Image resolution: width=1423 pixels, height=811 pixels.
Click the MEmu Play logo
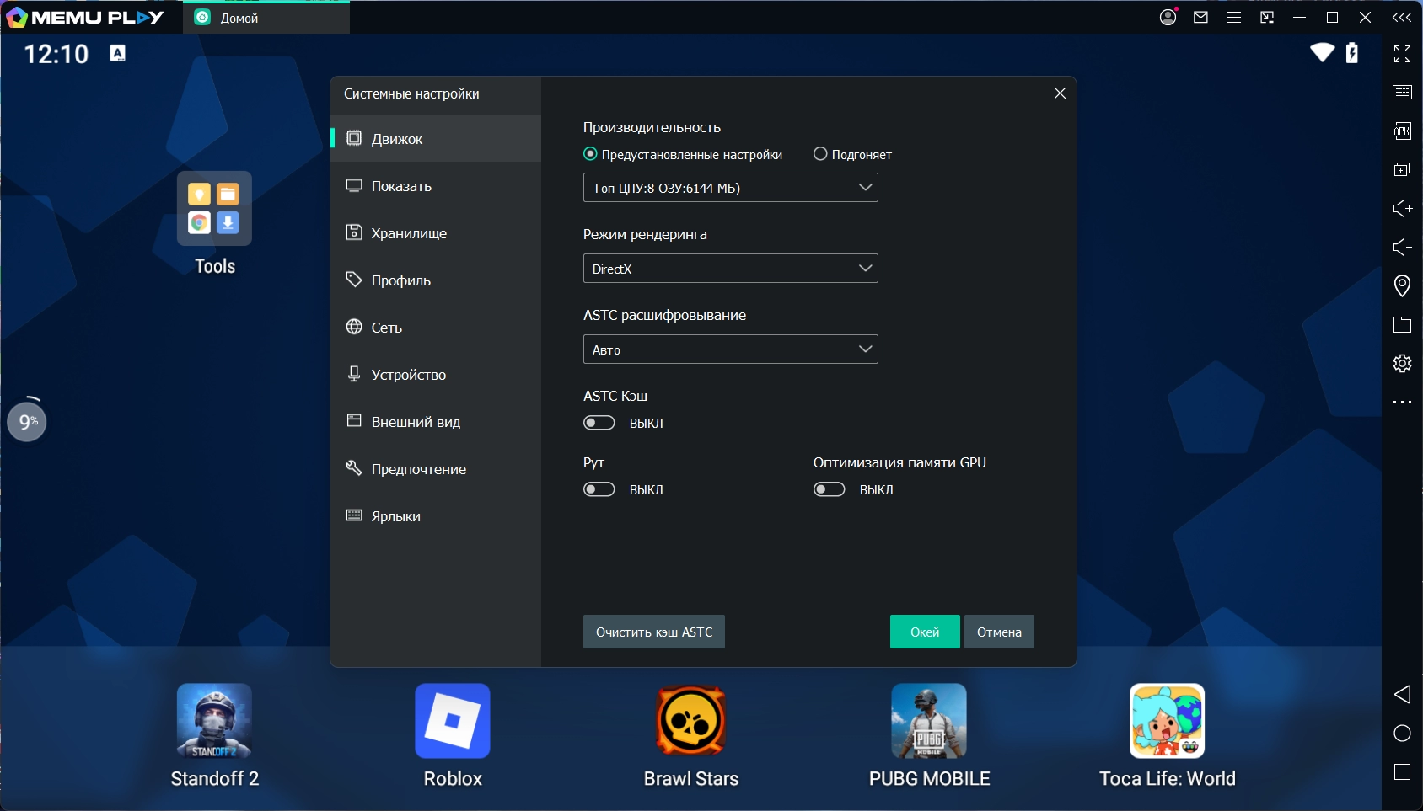[84, 17]
